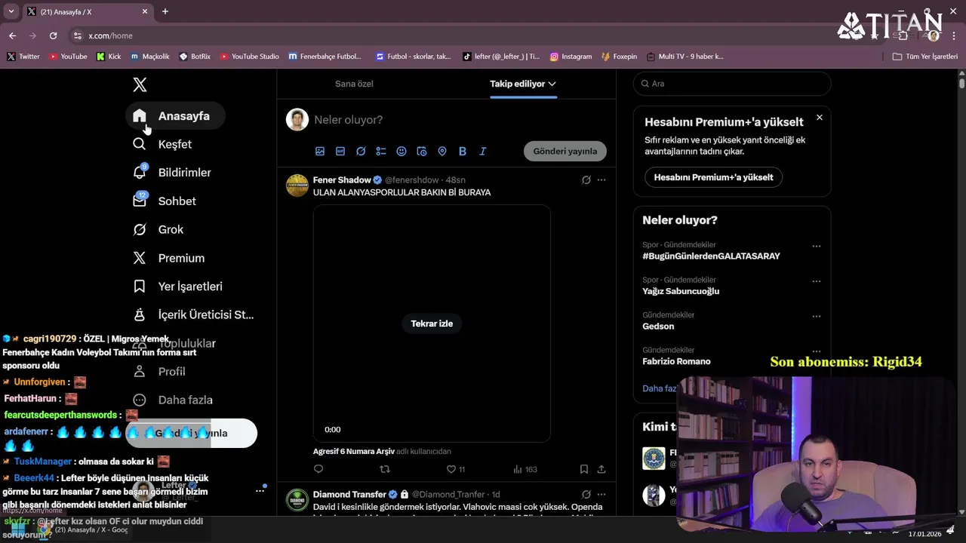Open more options on Fener Shadow post
Viewport: 966px width, 543px height.
(x=601, y=179)
